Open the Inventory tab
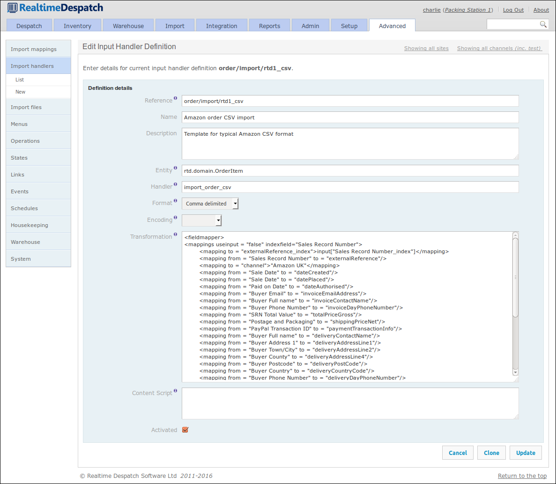The image size is (556, 484). pos(77,26)
